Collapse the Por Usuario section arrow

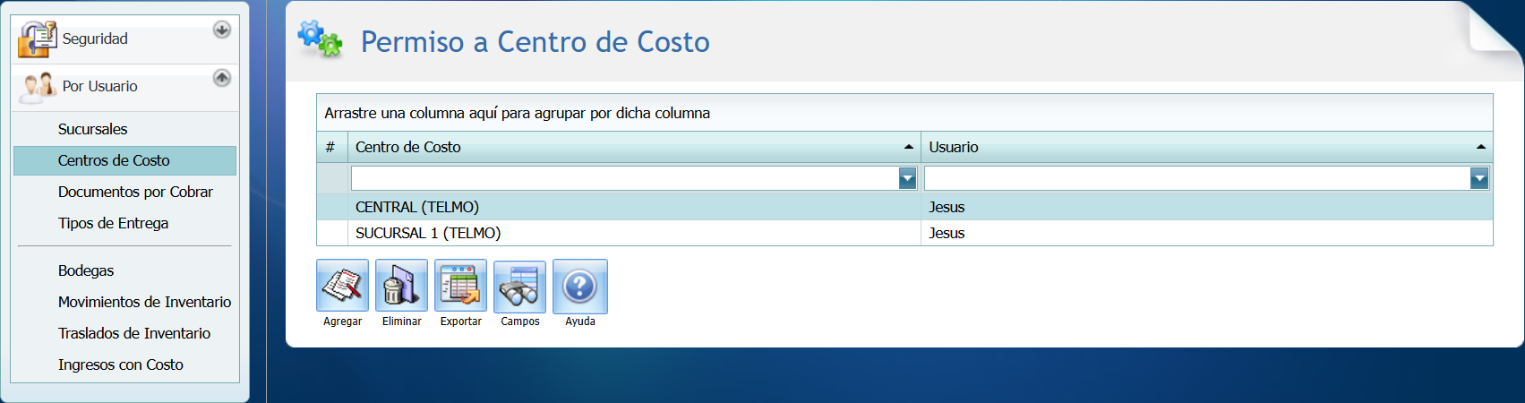point(222,78)
